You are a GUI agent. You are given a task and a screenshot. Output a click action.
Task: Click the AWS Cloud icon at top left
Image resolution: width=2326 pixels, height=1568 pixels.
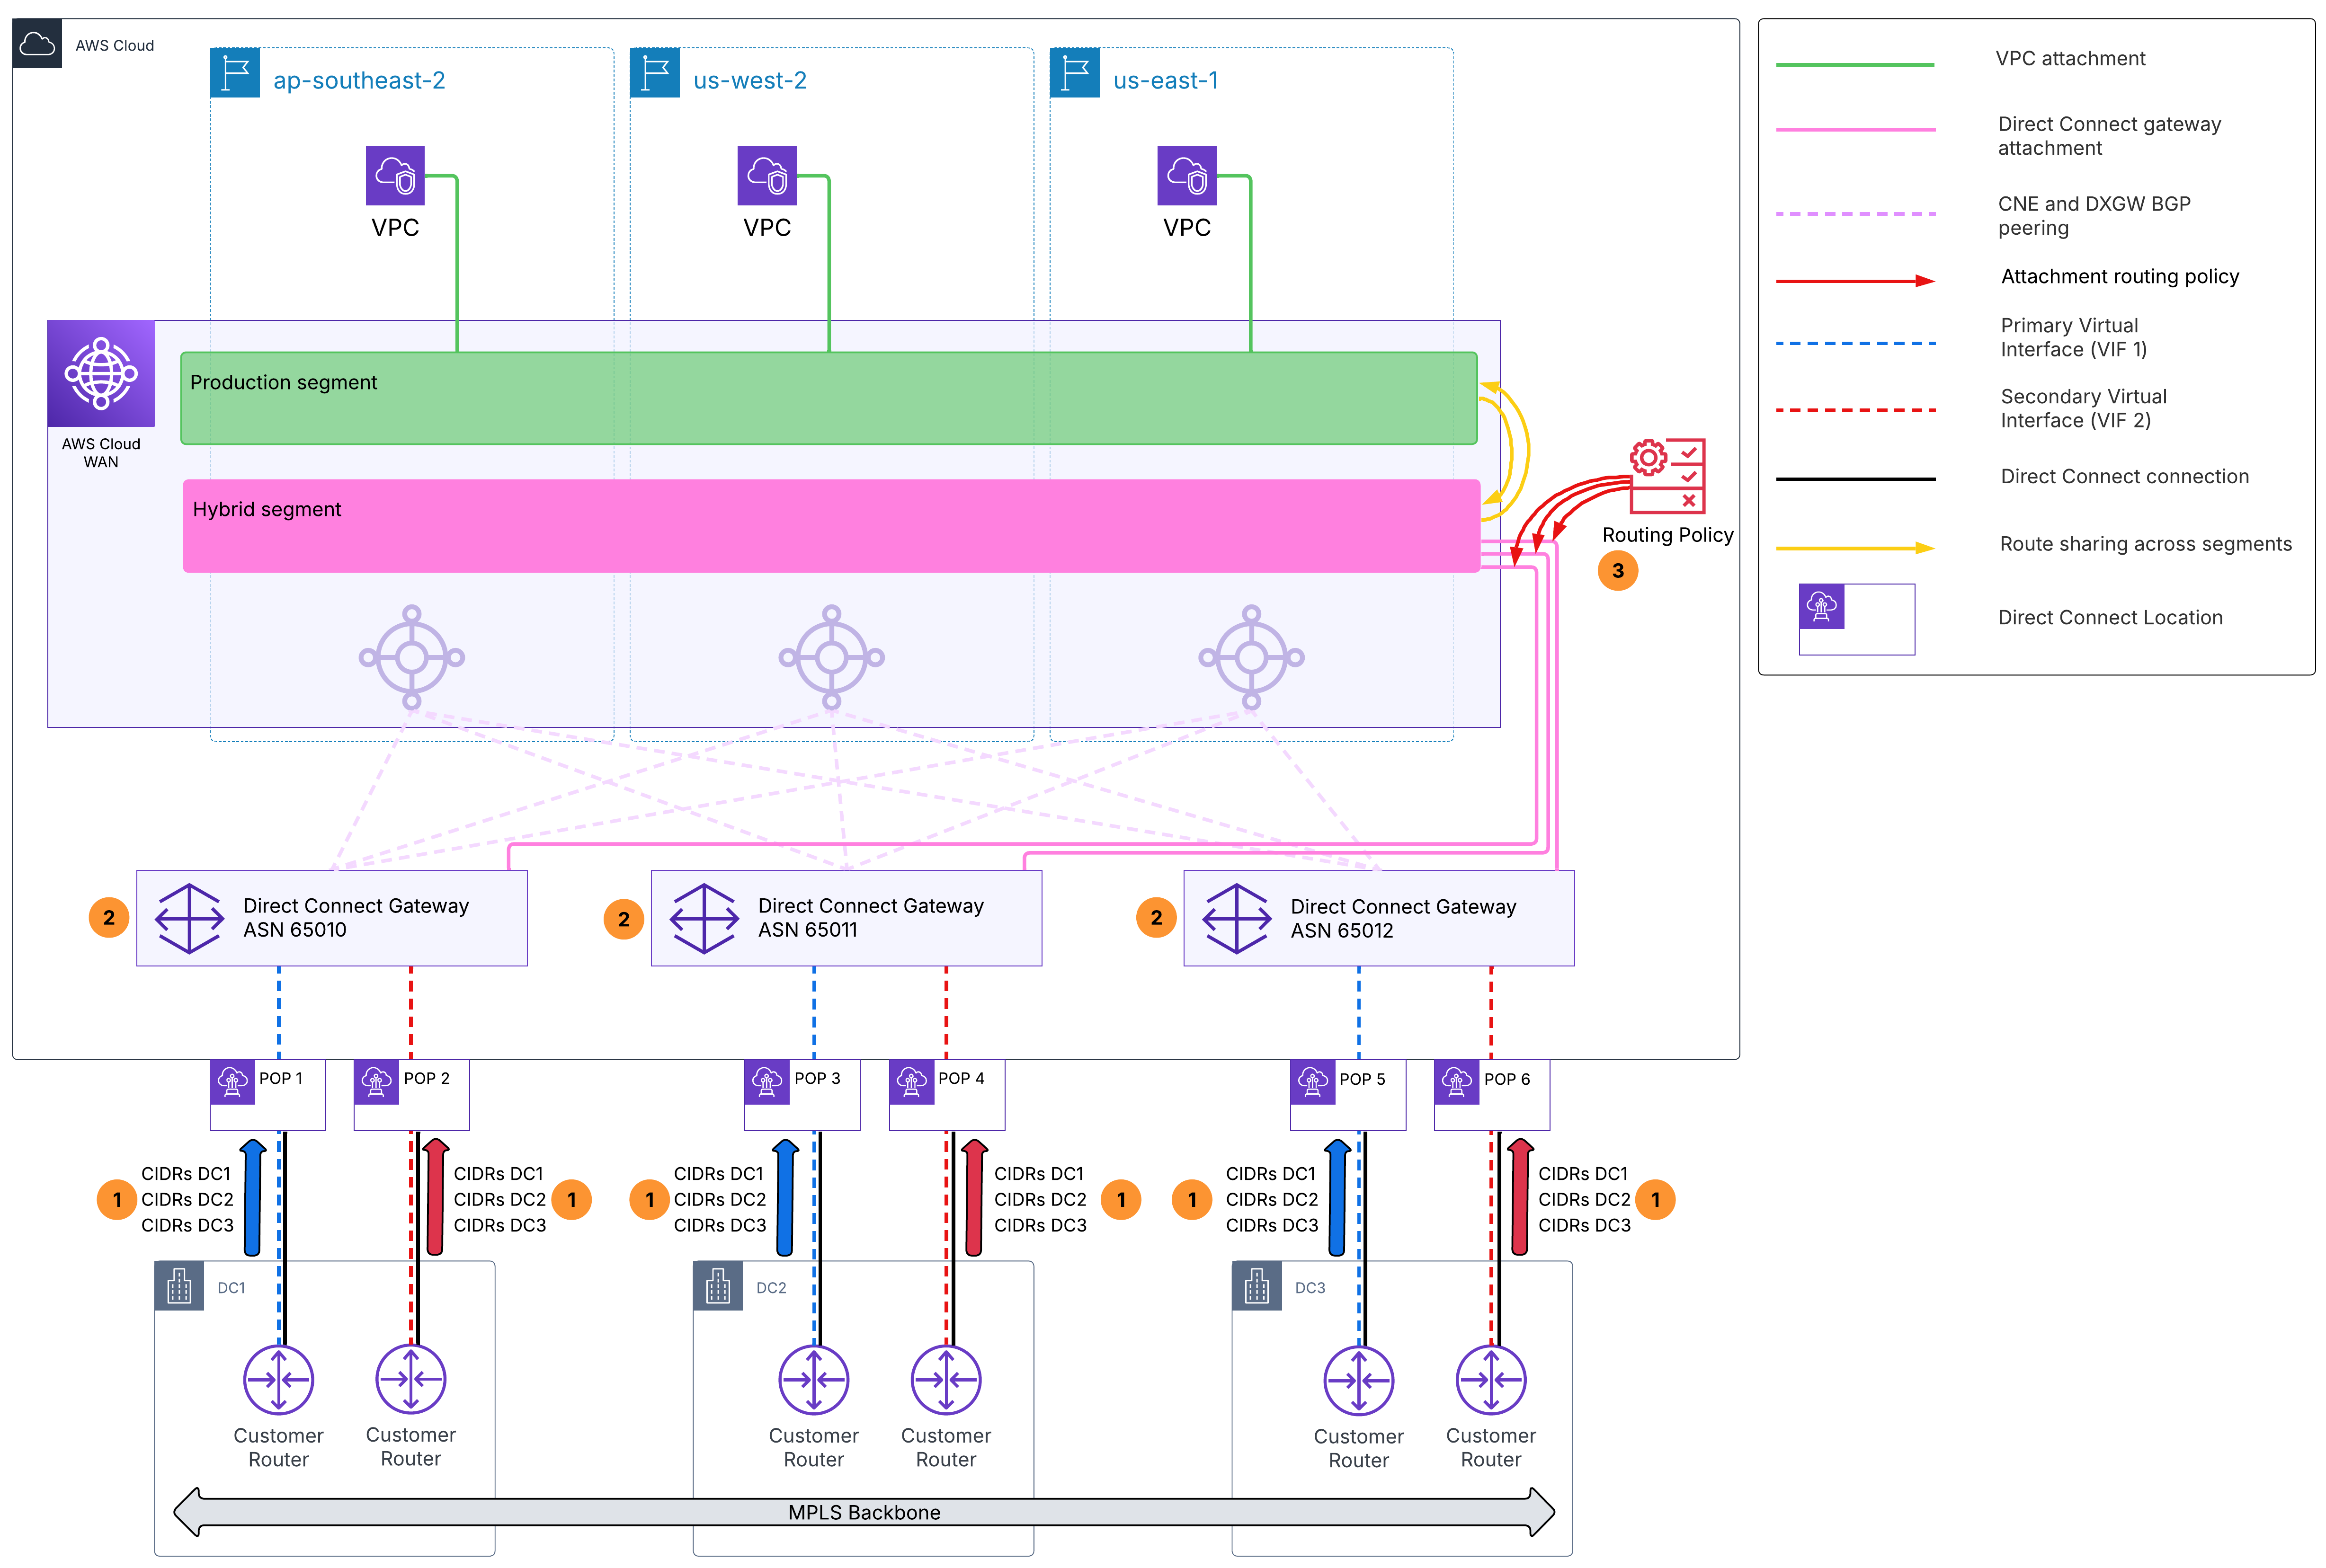(37, 44)
